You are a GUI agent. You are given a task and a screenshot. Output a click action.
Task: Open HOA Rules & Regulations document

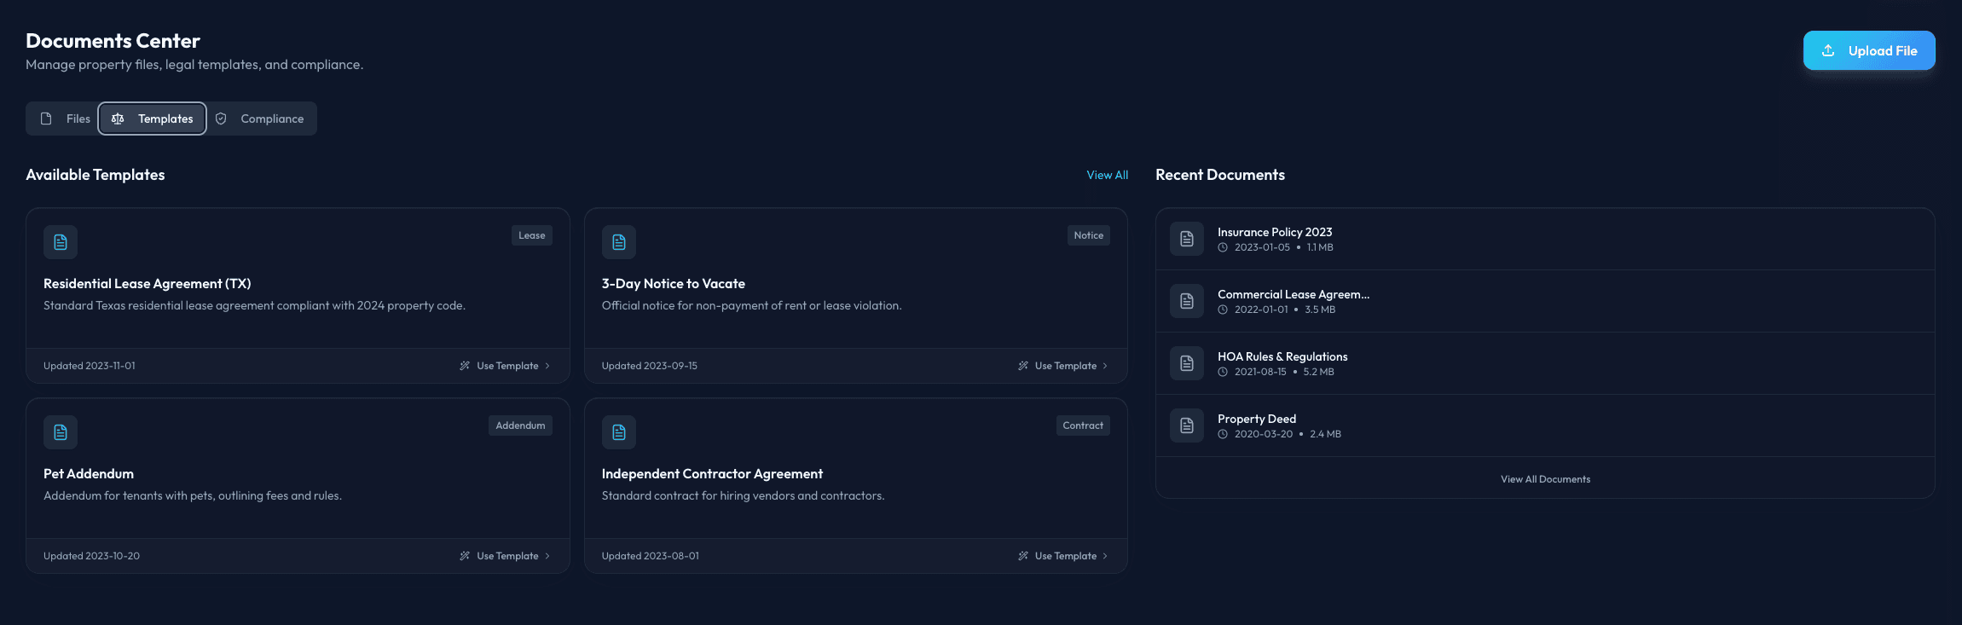click(x=1545, y=363)
